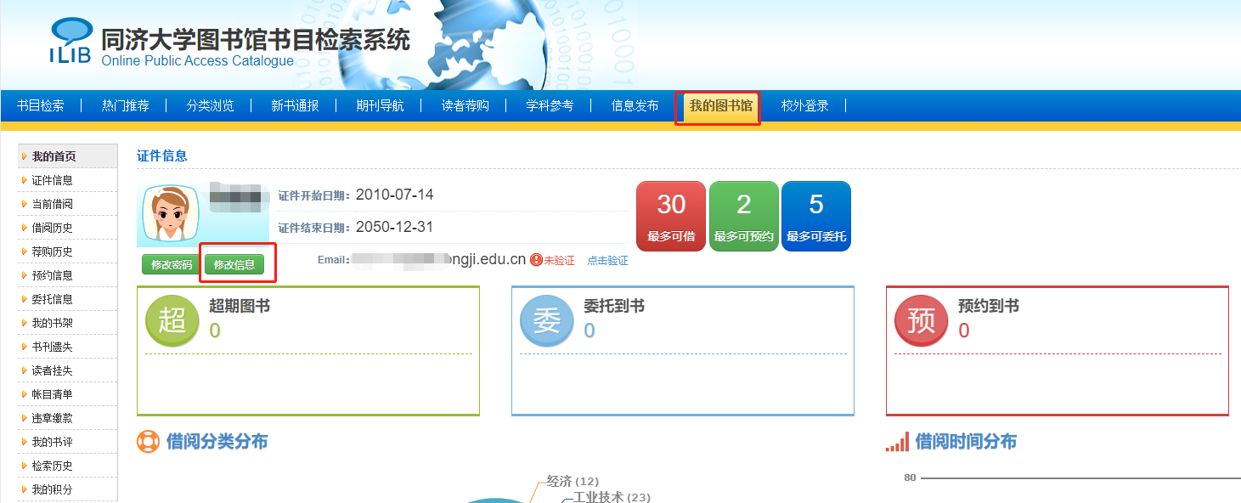The width and height of the screenshot is (1241, 503).
Task: Go to the 学科参考 tab
Action: click(550, 106)
